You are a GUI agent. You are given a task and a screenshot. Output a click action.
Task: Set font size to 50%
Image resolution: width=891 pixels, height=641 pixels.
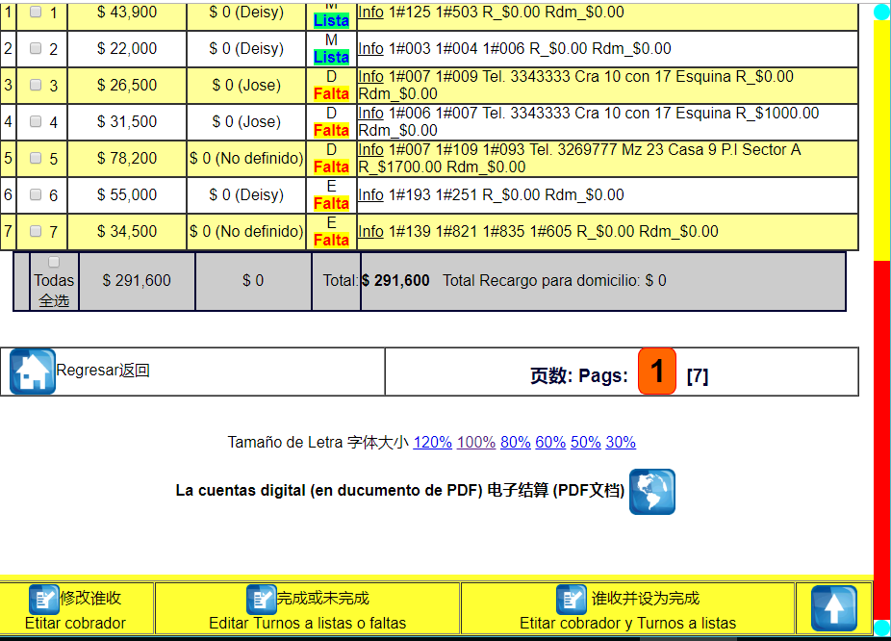tap(586, 442)
